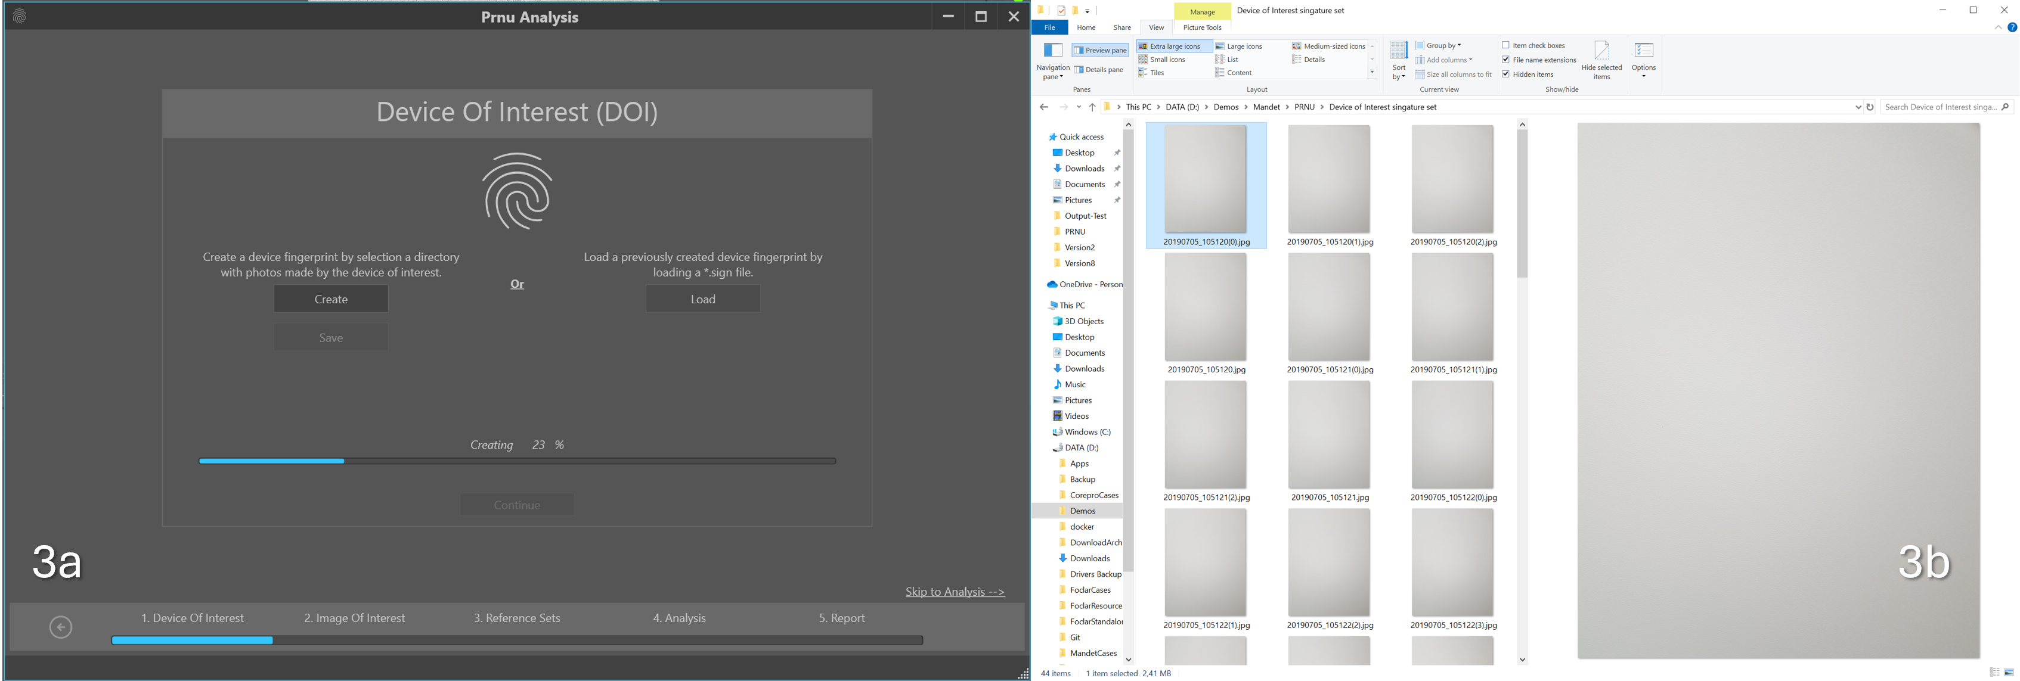Click the circular back arrow in Prnu Analysis
The width and height of the screenshot is (2020, 681).
point(60,627)
